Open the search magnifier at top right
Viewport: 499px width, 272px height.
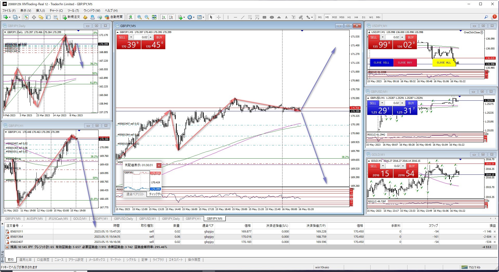(486, 17)
